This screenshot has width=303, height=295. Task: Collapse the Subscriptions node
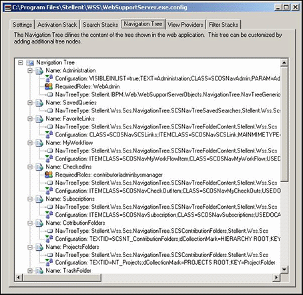[x=30, y=199]
